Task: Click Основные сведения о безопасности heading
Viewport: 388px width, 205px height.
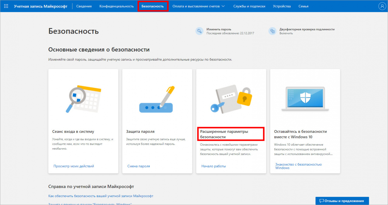Action: click(x=99, y=50)
